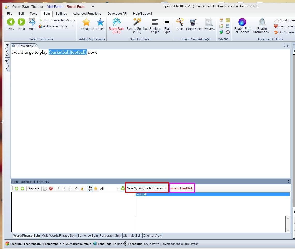This screenshot has width=295, height=249.
Task: Click the Preview article icon
Action: click(209, 23)
